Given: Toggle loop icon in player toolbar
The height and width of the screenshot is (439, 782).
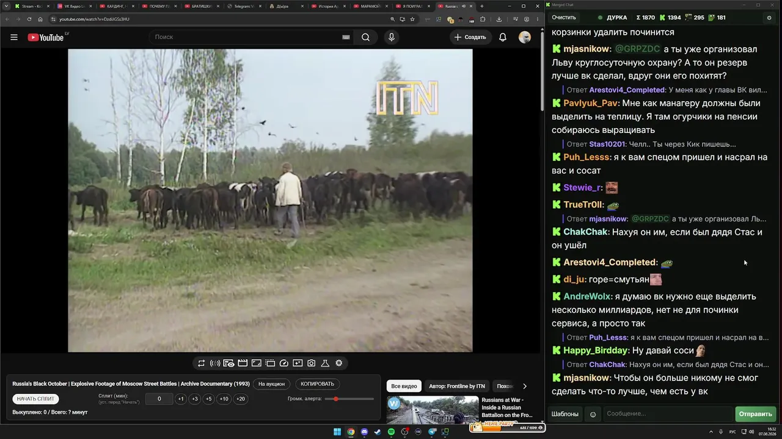Looking at the screenshot, I should pyautogui.click(x=201, y=363).
